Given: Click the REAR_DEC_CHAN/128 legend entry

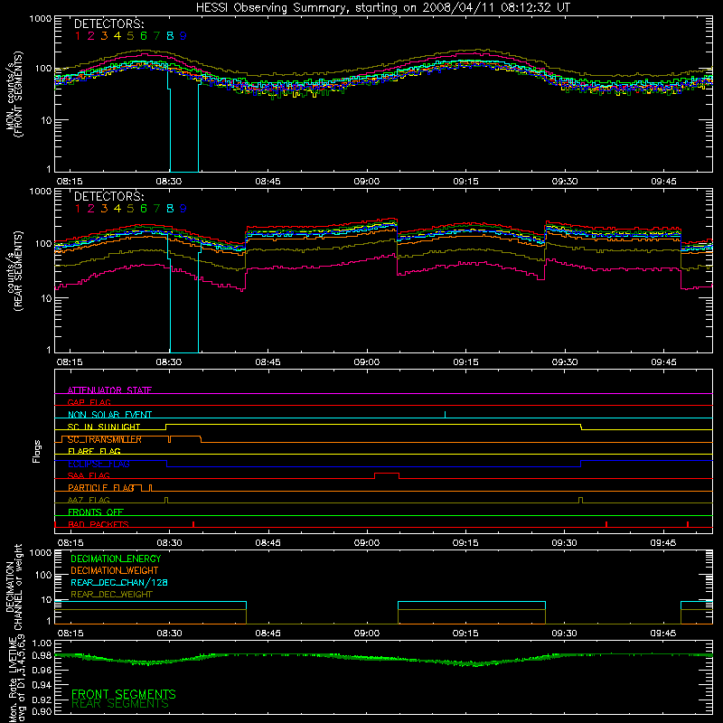Looking at the screenshot, I should (119, 582).
